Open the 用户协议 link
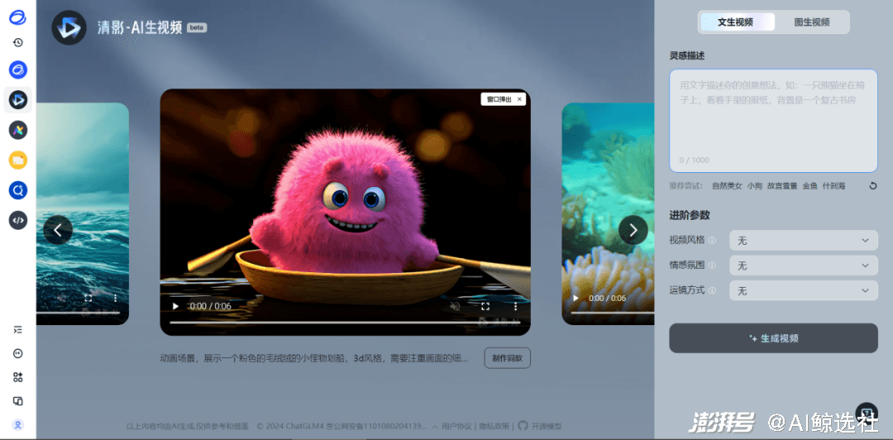This screenshot has width=893, height=440. 456,426
